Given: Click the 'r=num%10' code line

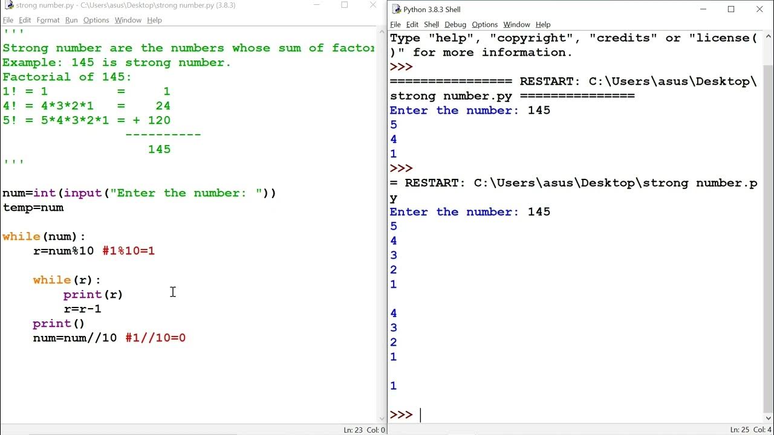Looking at the screenshot, I should (x=63, y=251).
